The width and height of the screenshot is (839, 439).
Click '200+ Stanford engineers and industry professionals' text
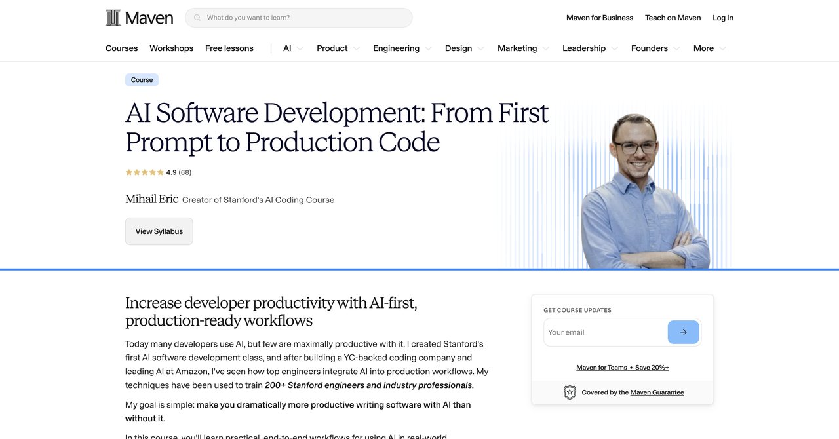coord(369,385)
